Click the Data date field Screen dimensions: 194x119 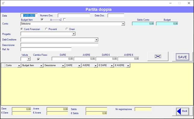29,15
